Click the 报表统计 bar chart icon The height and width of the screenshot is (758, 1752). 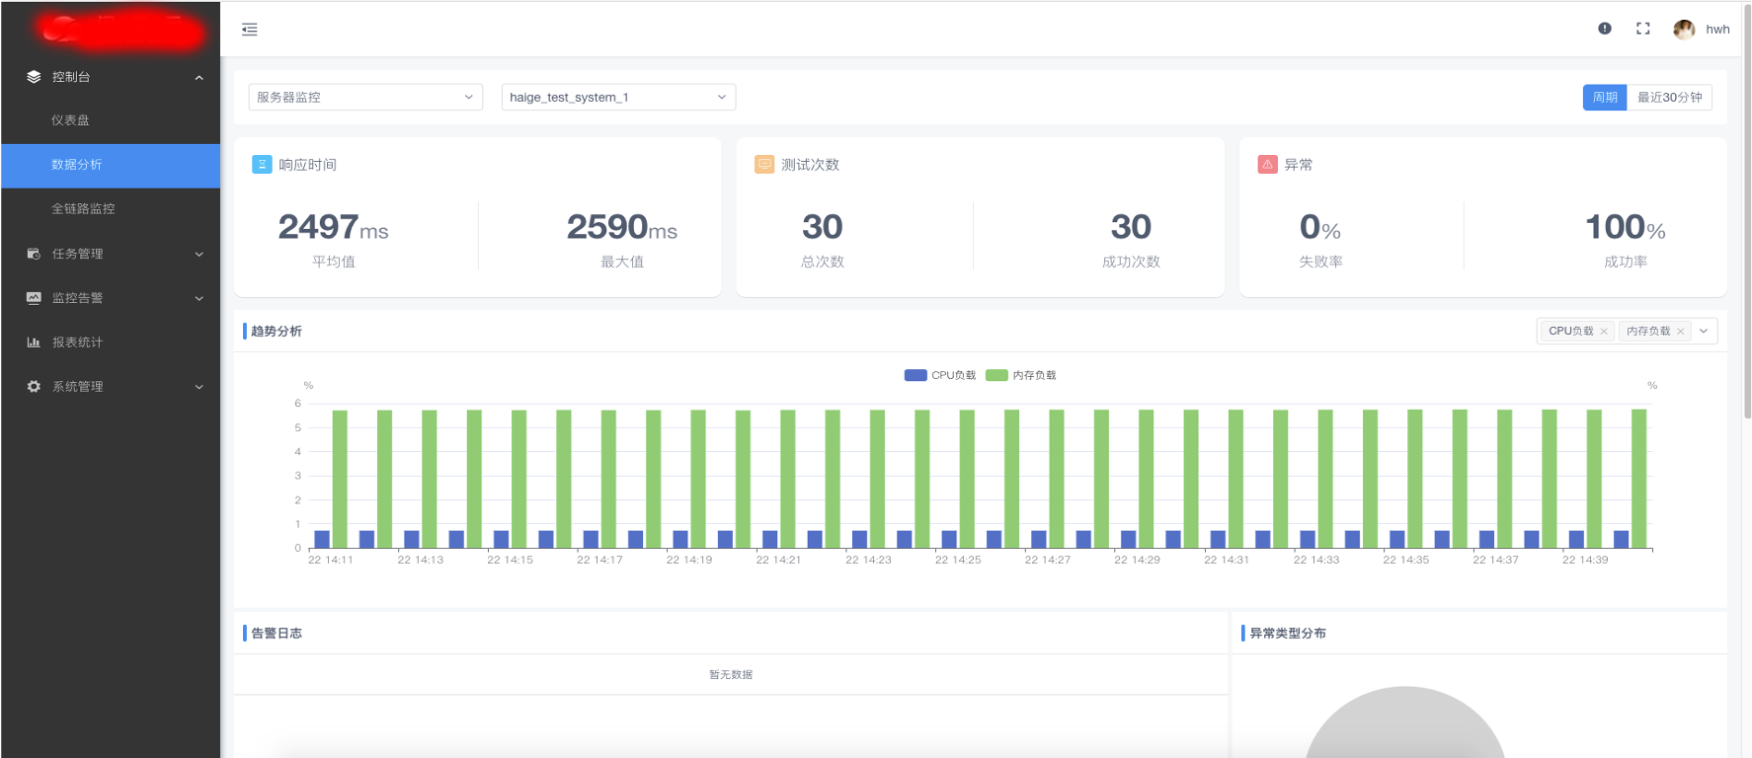[34, 342]
